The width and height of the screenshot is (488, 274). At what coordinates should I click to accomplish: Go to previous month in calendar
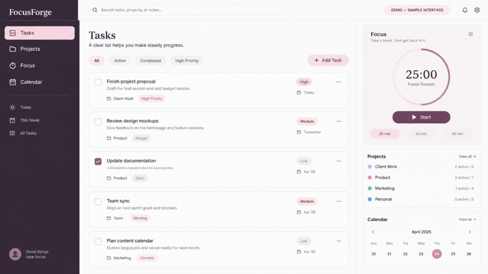point(373,232)
